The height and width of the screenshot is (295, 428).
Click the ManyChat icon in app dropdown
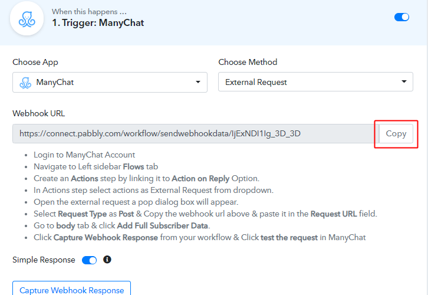coord(25,83)
